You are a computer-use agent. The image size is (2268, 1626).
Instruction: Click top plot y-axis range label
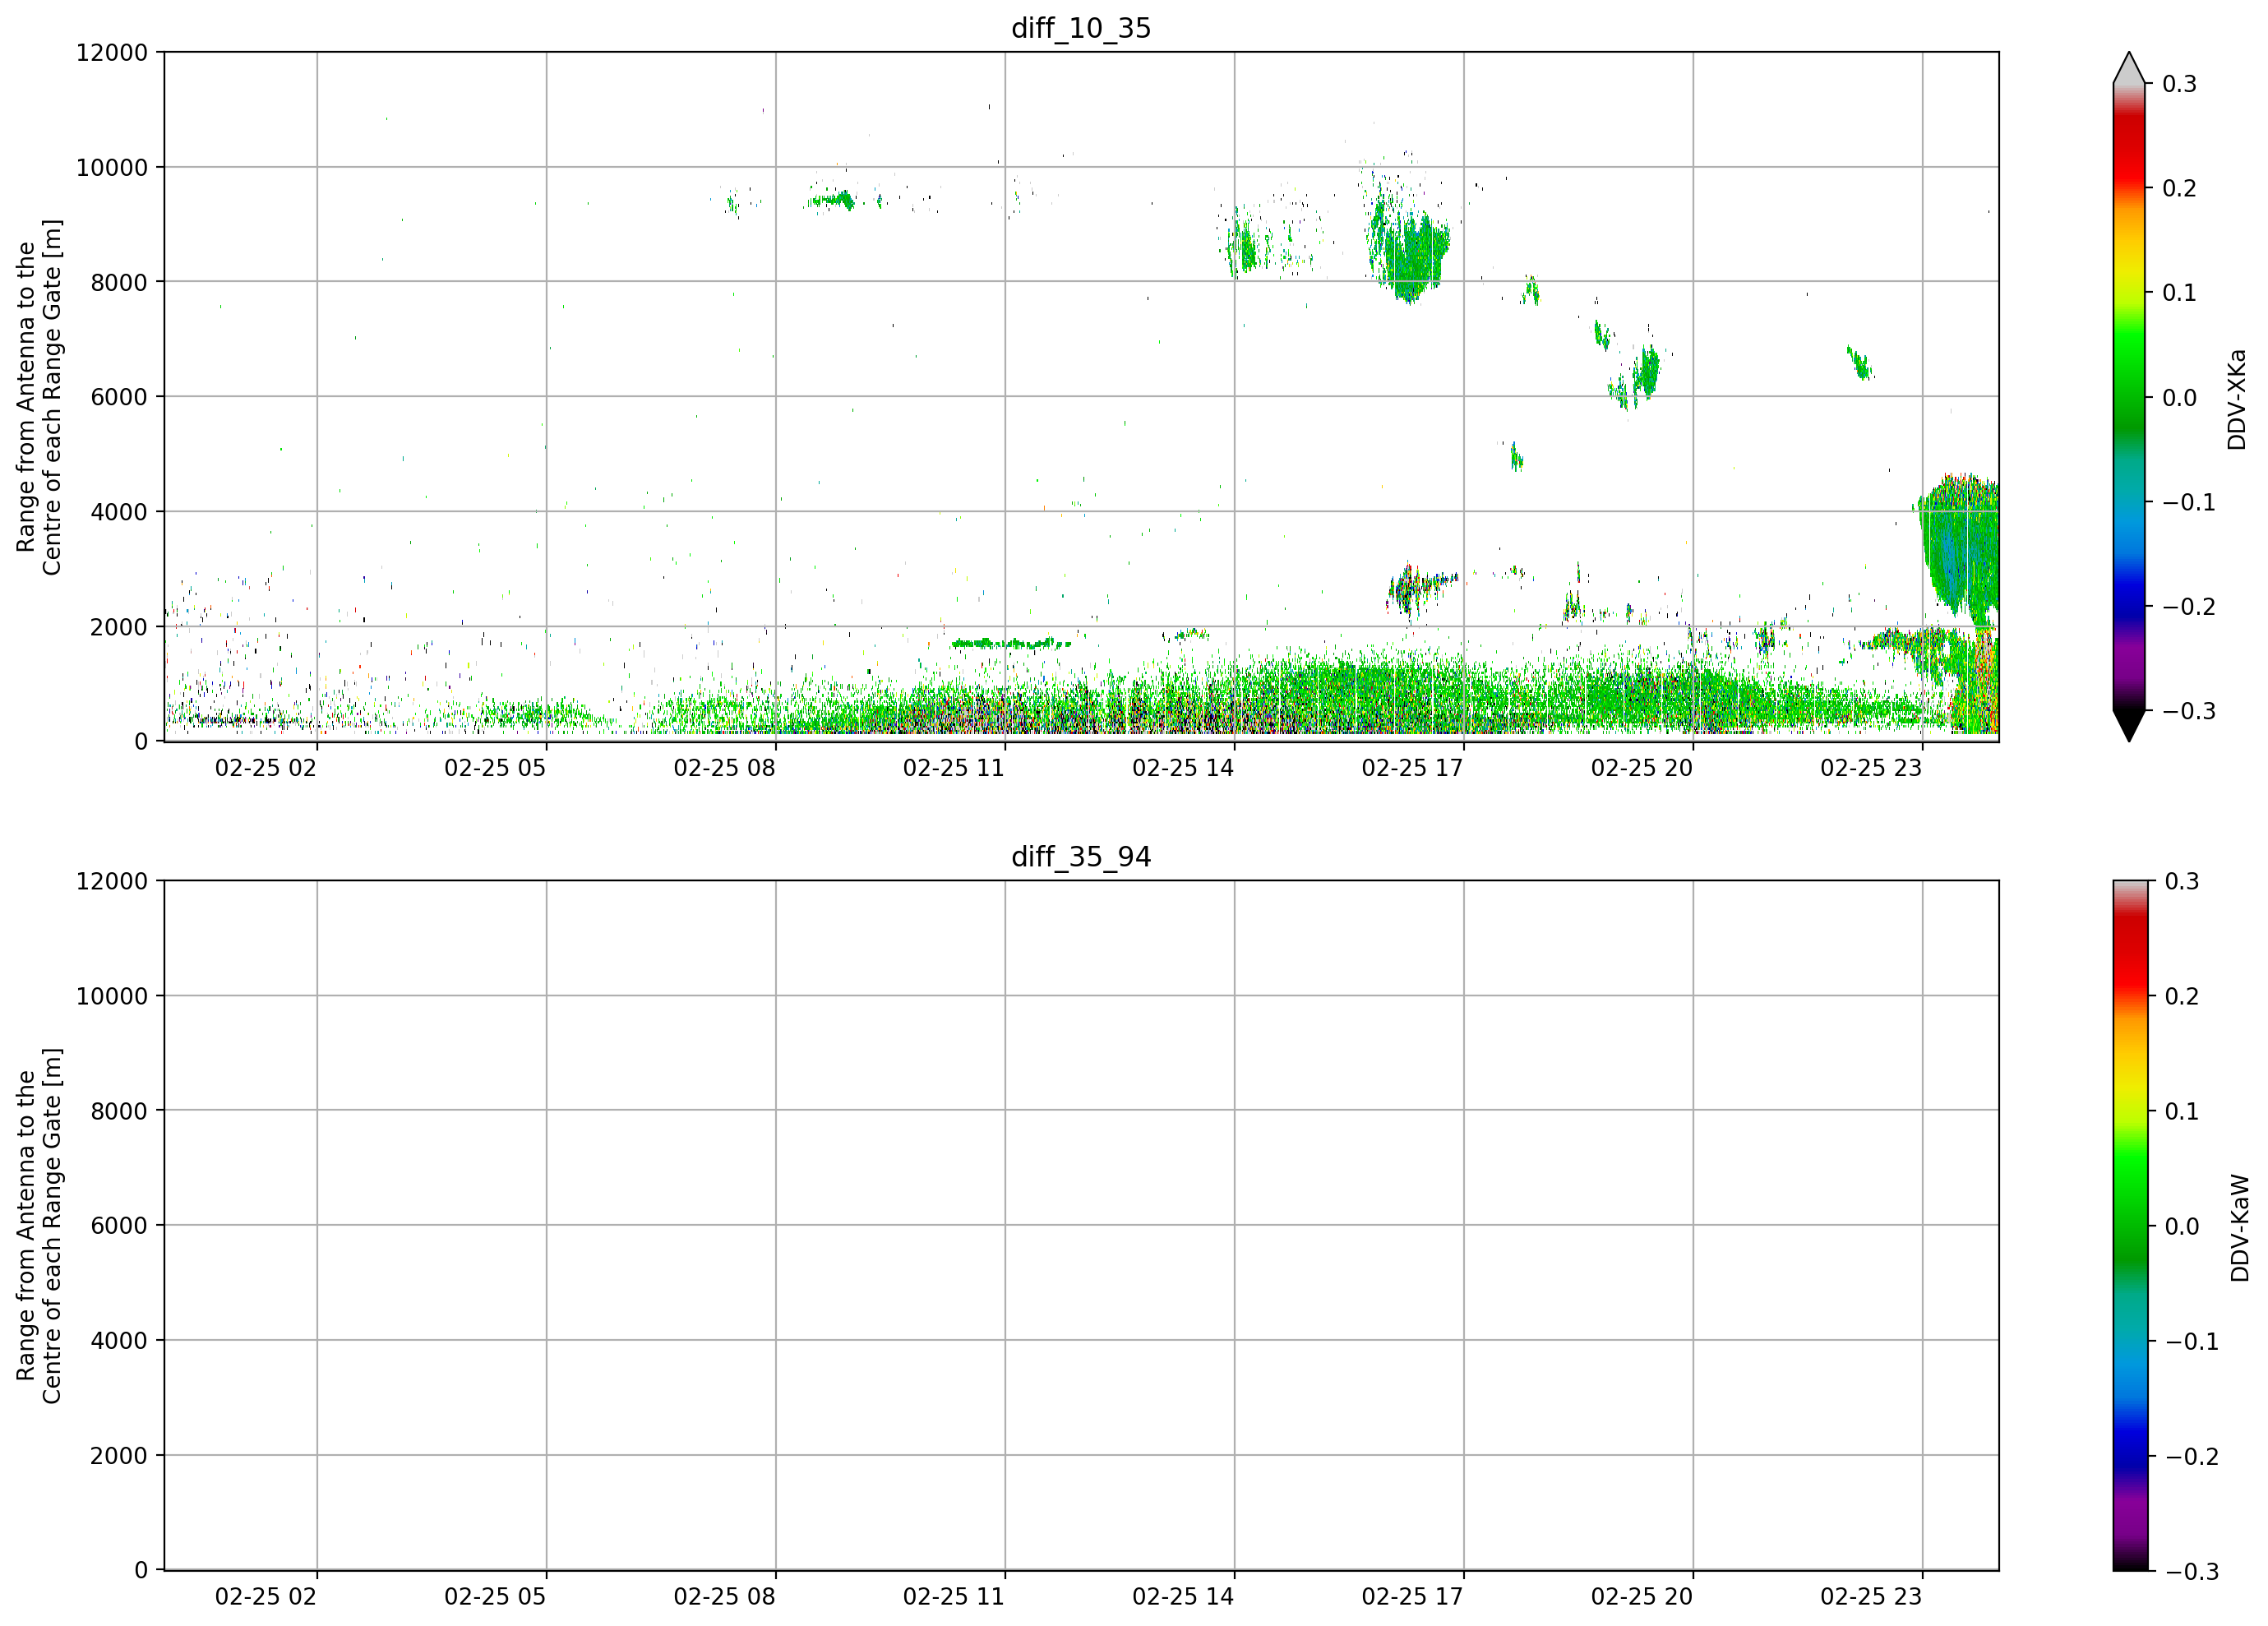39,397
